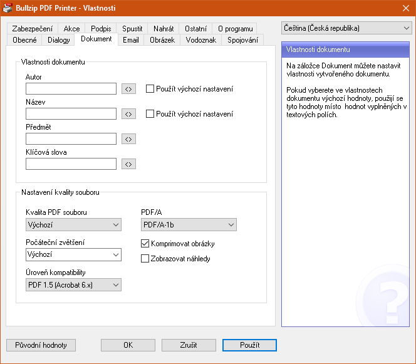Switch to the Nahrát tab
Image resolution: width=416 pixels, height=364 pixels.
(164, 29)
